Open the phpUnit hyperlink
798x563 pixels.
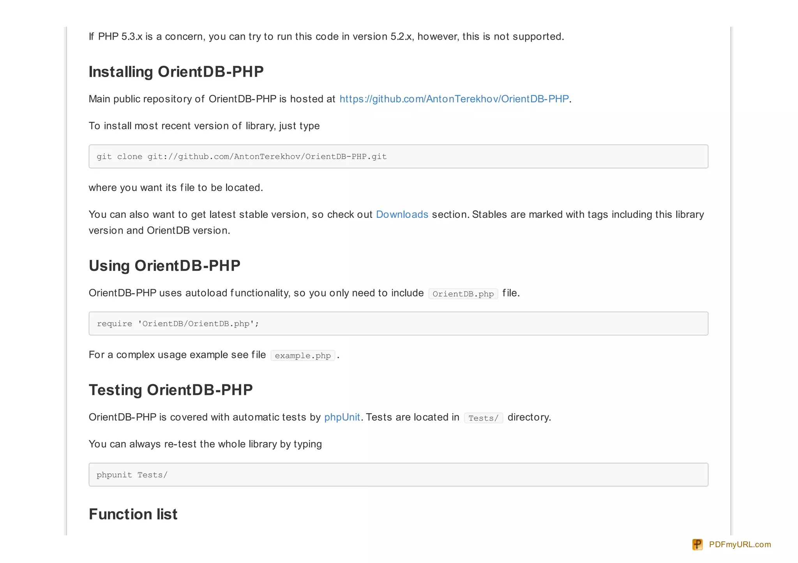[342, 417]
